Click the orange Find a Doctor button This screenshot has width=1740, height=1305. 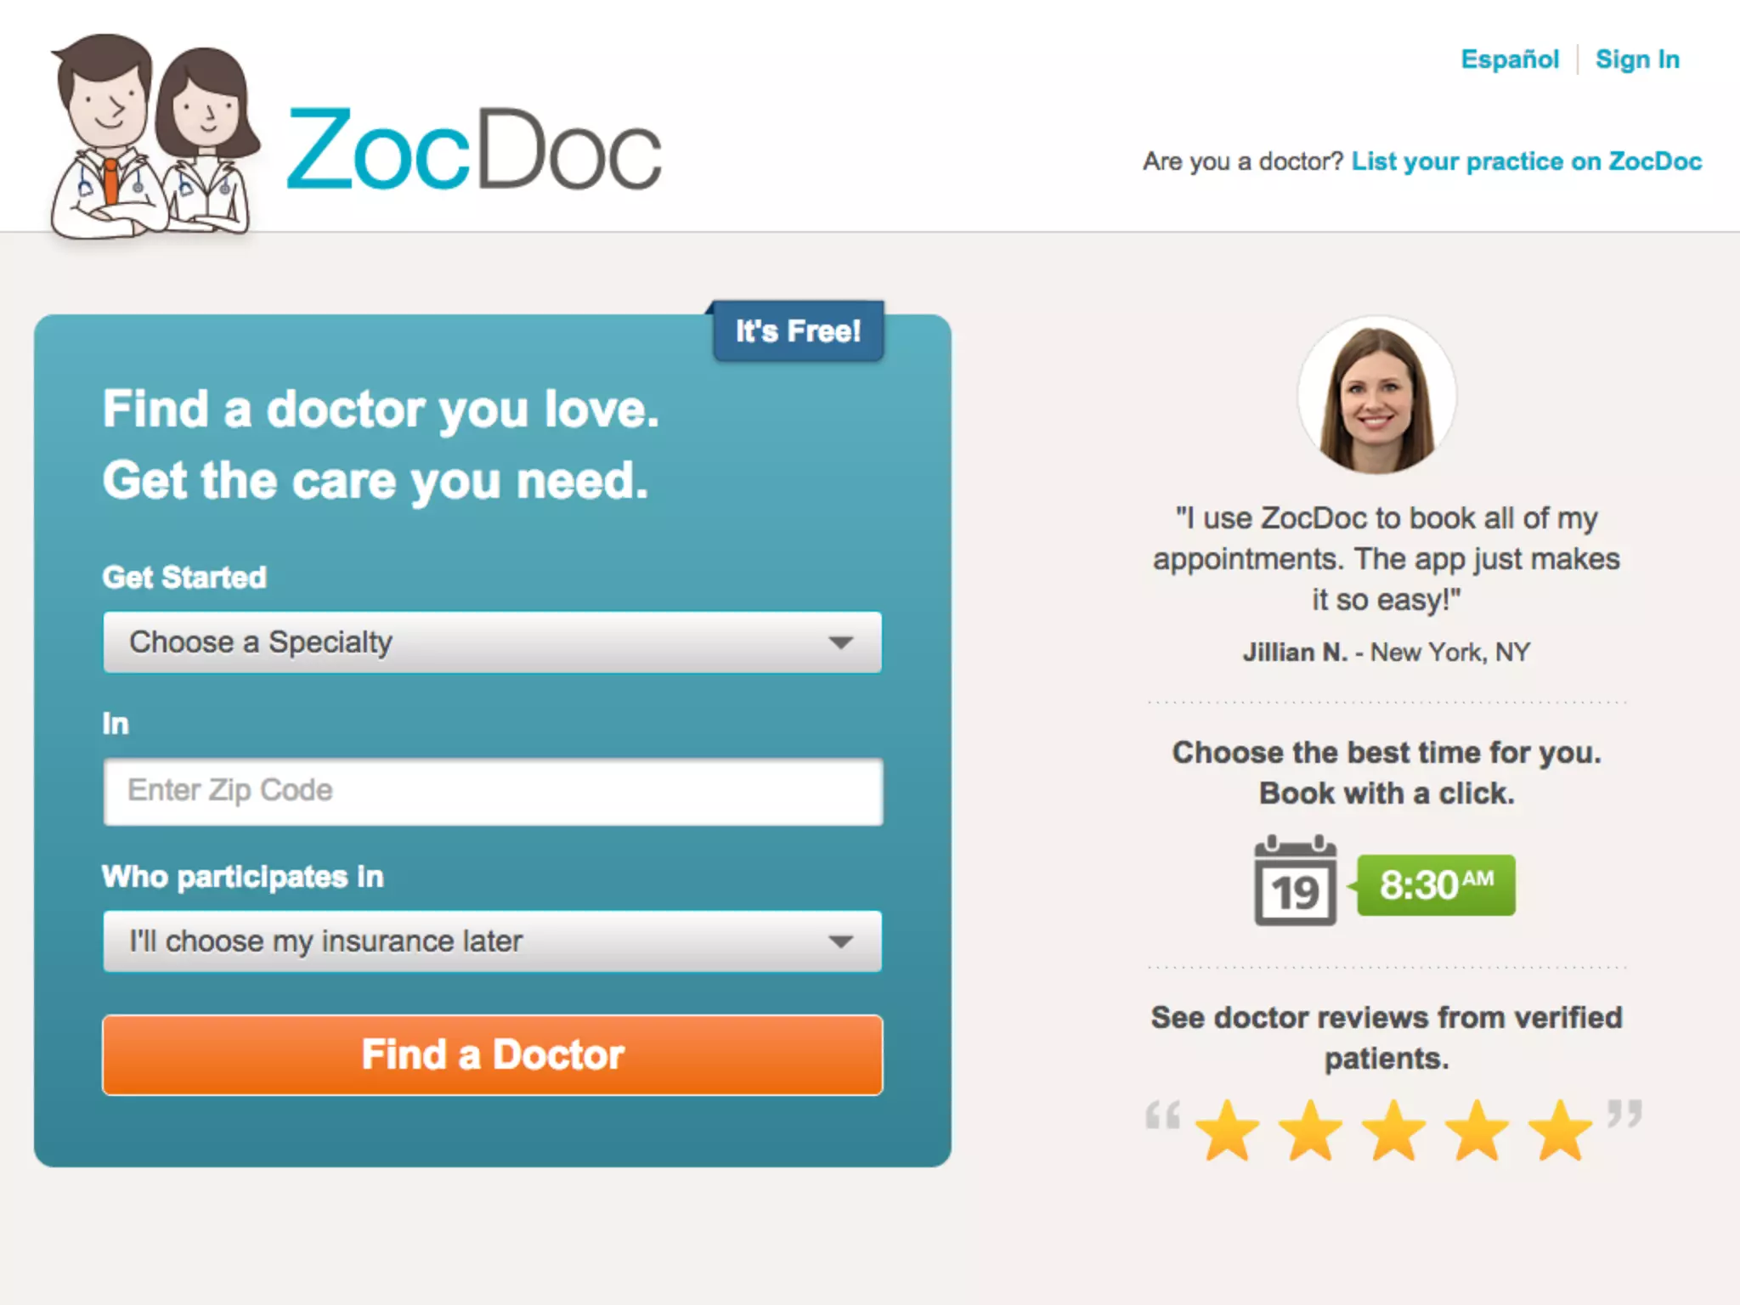point(493,1055)
